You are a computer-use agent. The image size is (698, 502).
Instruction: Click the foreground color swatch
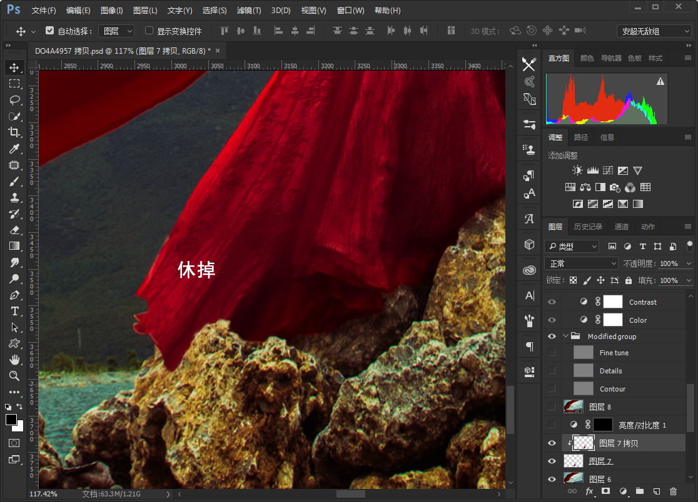pos(11,420)
